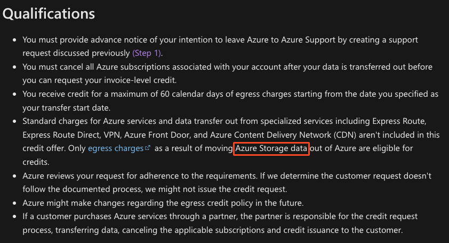The width and height of the screenshot is (449, 243).
Task: Click the words 'Azure Support' in first bullet
Action: (308, 40)
